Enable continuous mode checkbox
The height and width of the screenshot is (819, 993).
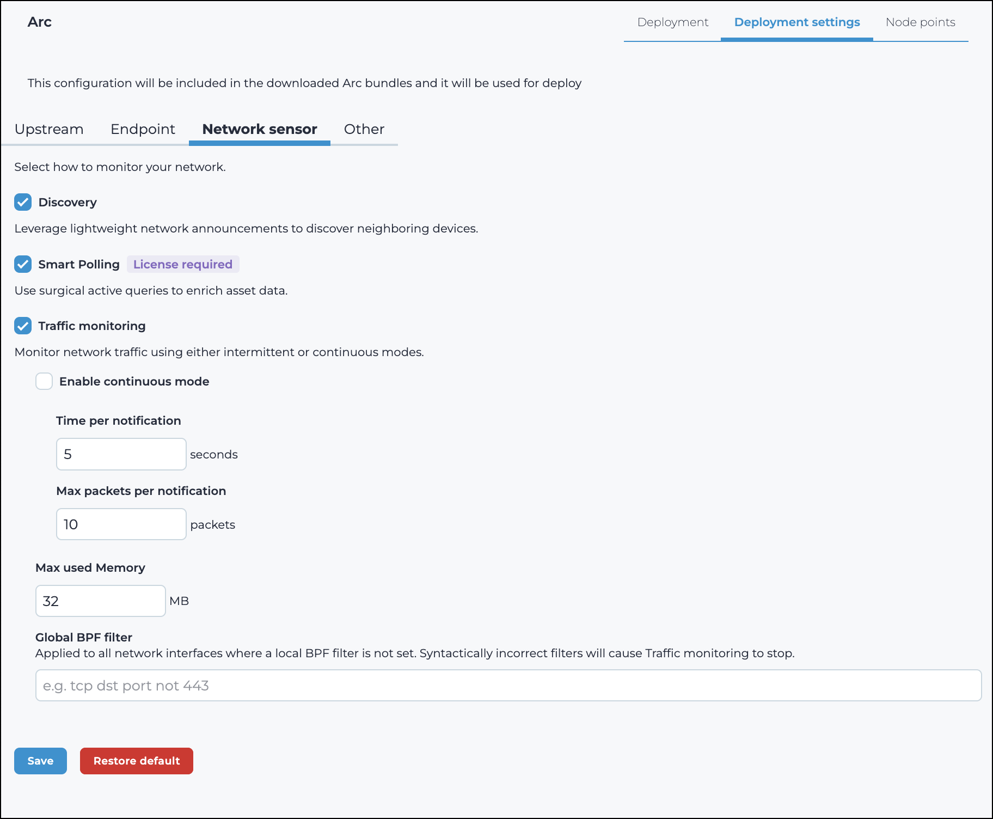click(44, 381)
